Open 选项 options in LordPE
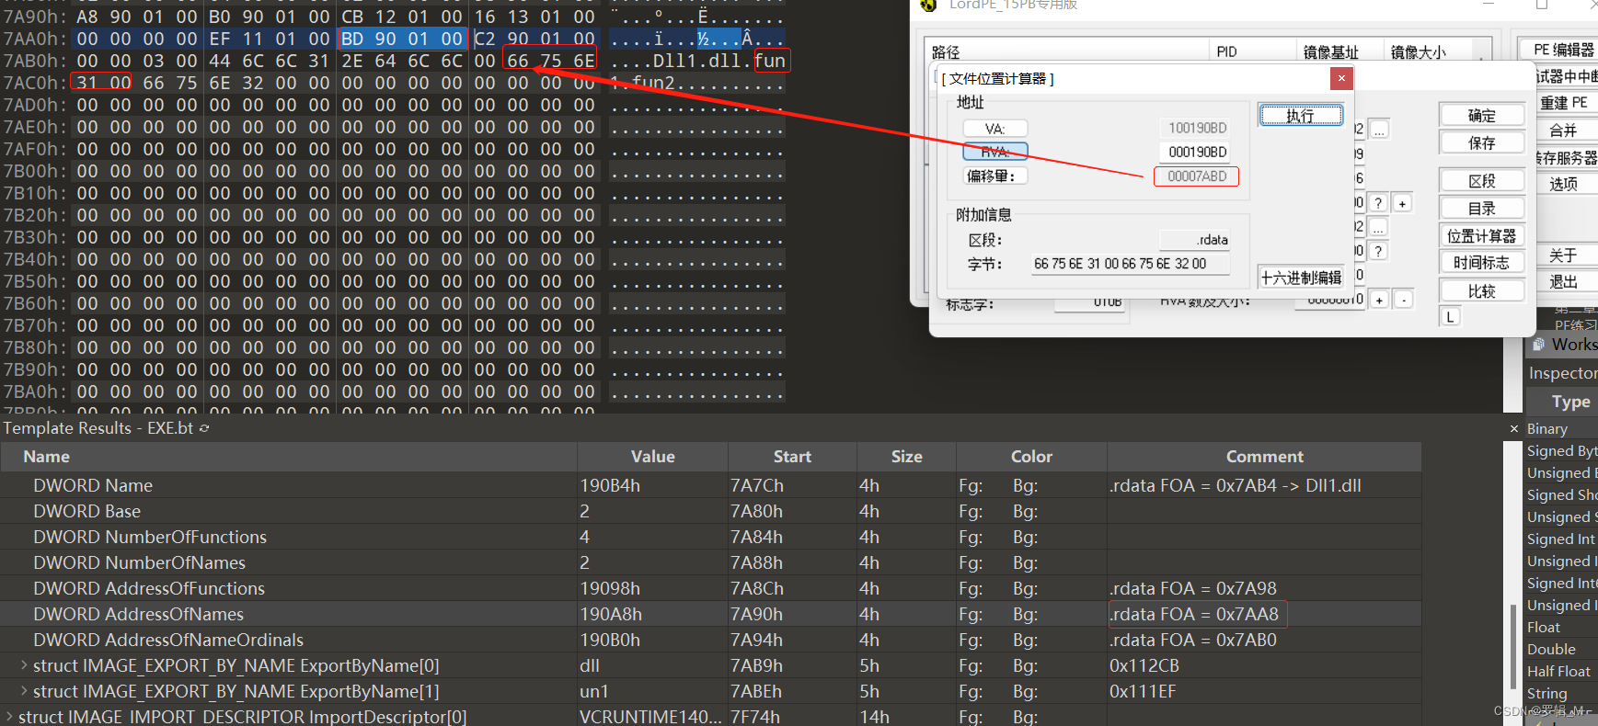The image size is (1598, 726). (1564, 184)
